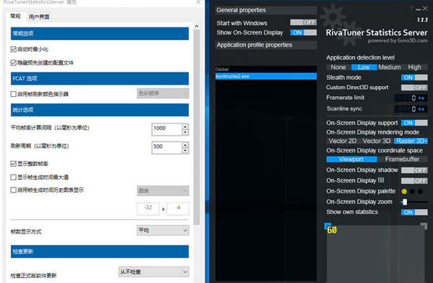Increase 刷新周期 with up arrow
Viewport: 433px width, 283px height.
coord(185,145)
